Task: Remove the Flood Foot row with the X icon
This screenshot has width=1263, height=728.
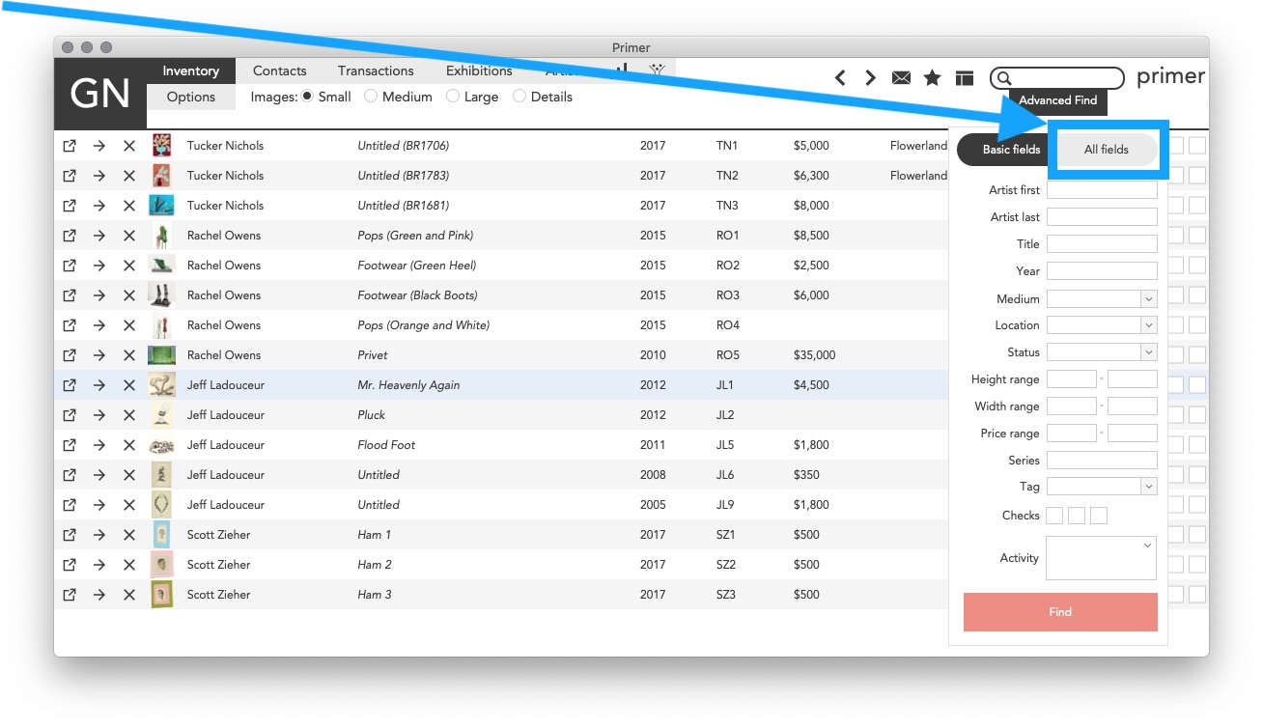Action: coord(129,444)
